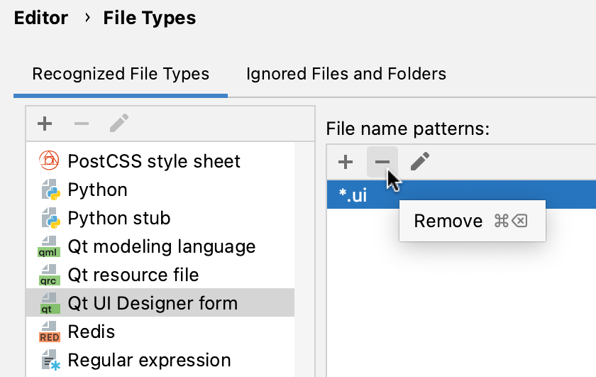The image size is (596, 377).
Task: Select Qt UI Designer form entry
Action: point(153,303)
